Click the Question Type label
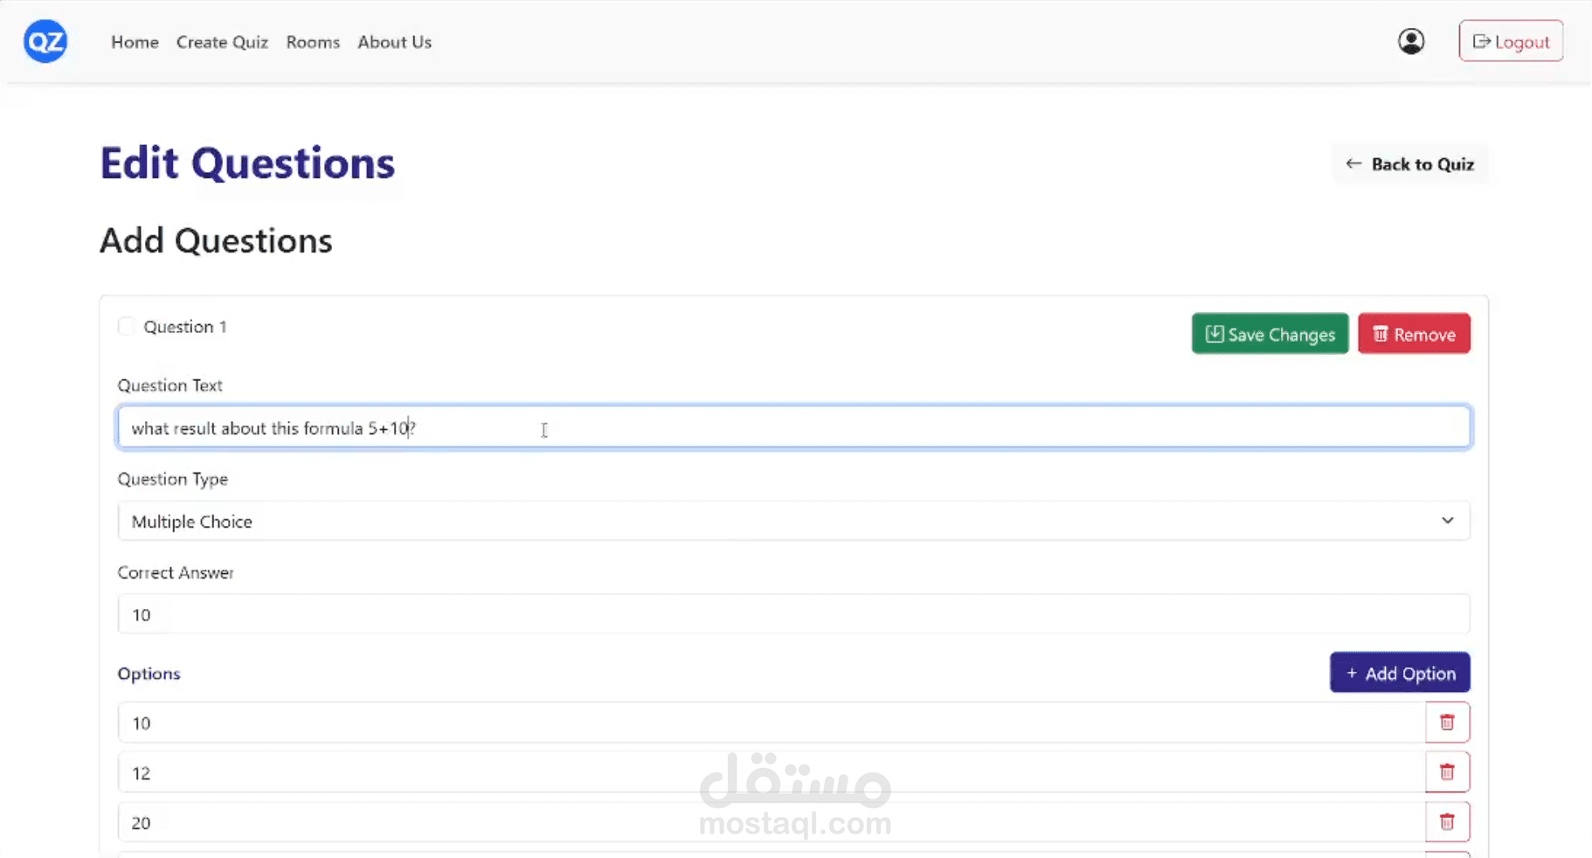Image resolution: width=1592 pixels, height=858 pixels. tap(173, 479)
